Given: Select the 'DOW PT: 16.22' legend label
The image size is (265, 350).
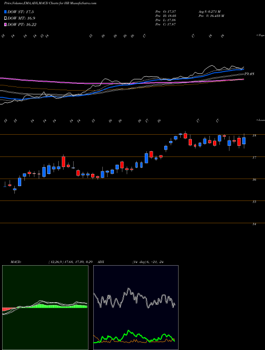Looking at the screenshot, I should click(22, 24).
